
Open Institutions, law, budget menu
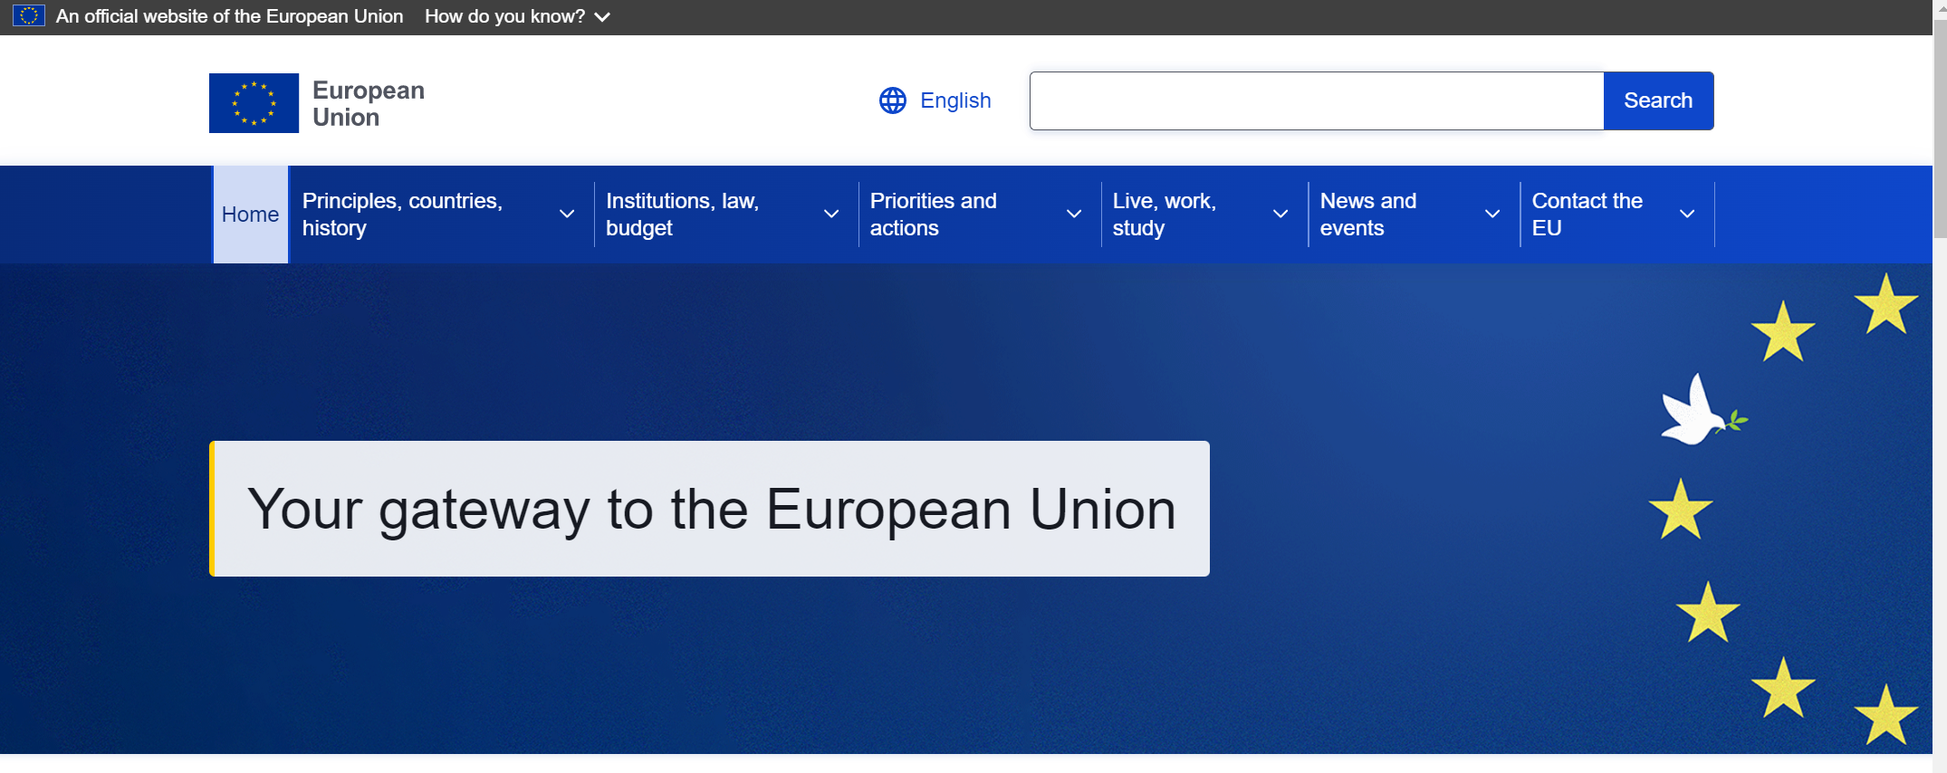[683, 215]
